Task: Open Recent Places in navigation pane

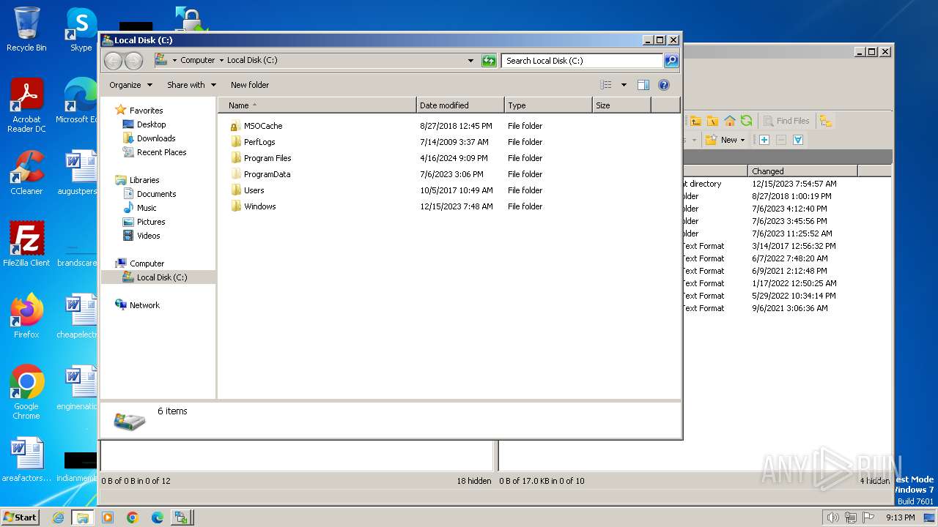Action: coord(161,152)
